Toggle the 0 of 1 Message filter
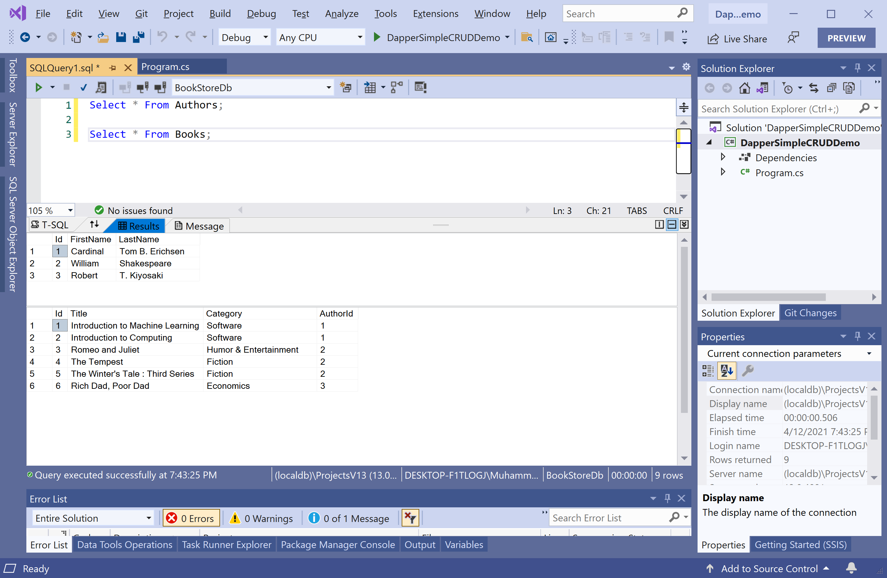 click(349, 518)
